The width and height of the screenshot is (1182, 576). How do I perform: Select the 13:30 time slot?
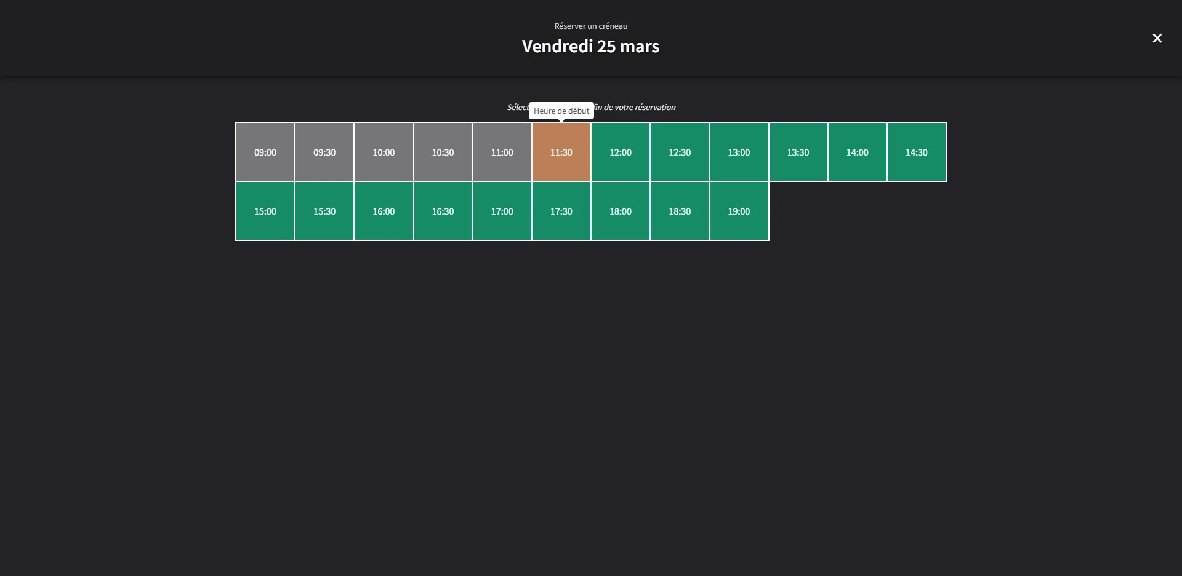click(798, 152)
